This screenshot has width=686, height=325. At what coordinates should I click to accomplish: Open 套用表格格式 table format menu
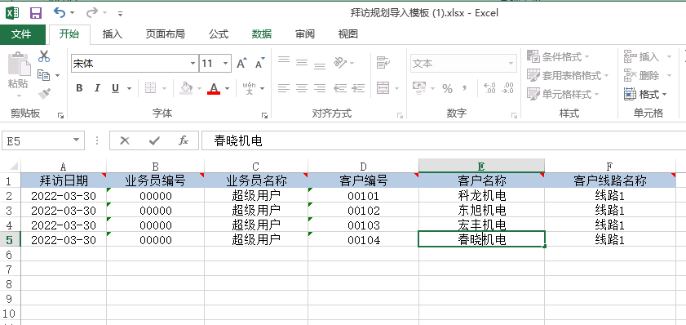pos(568,75)
